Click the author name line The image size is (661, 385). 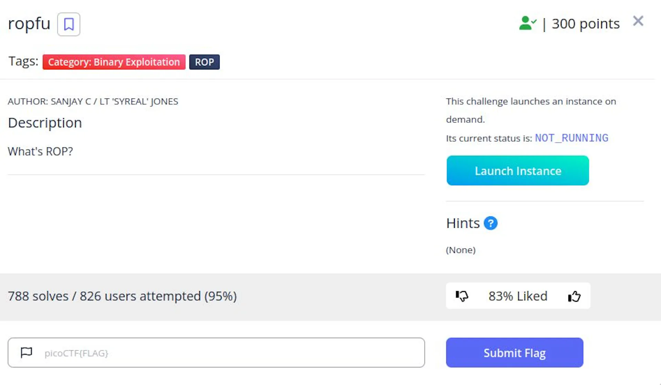[x=93, y=101]
